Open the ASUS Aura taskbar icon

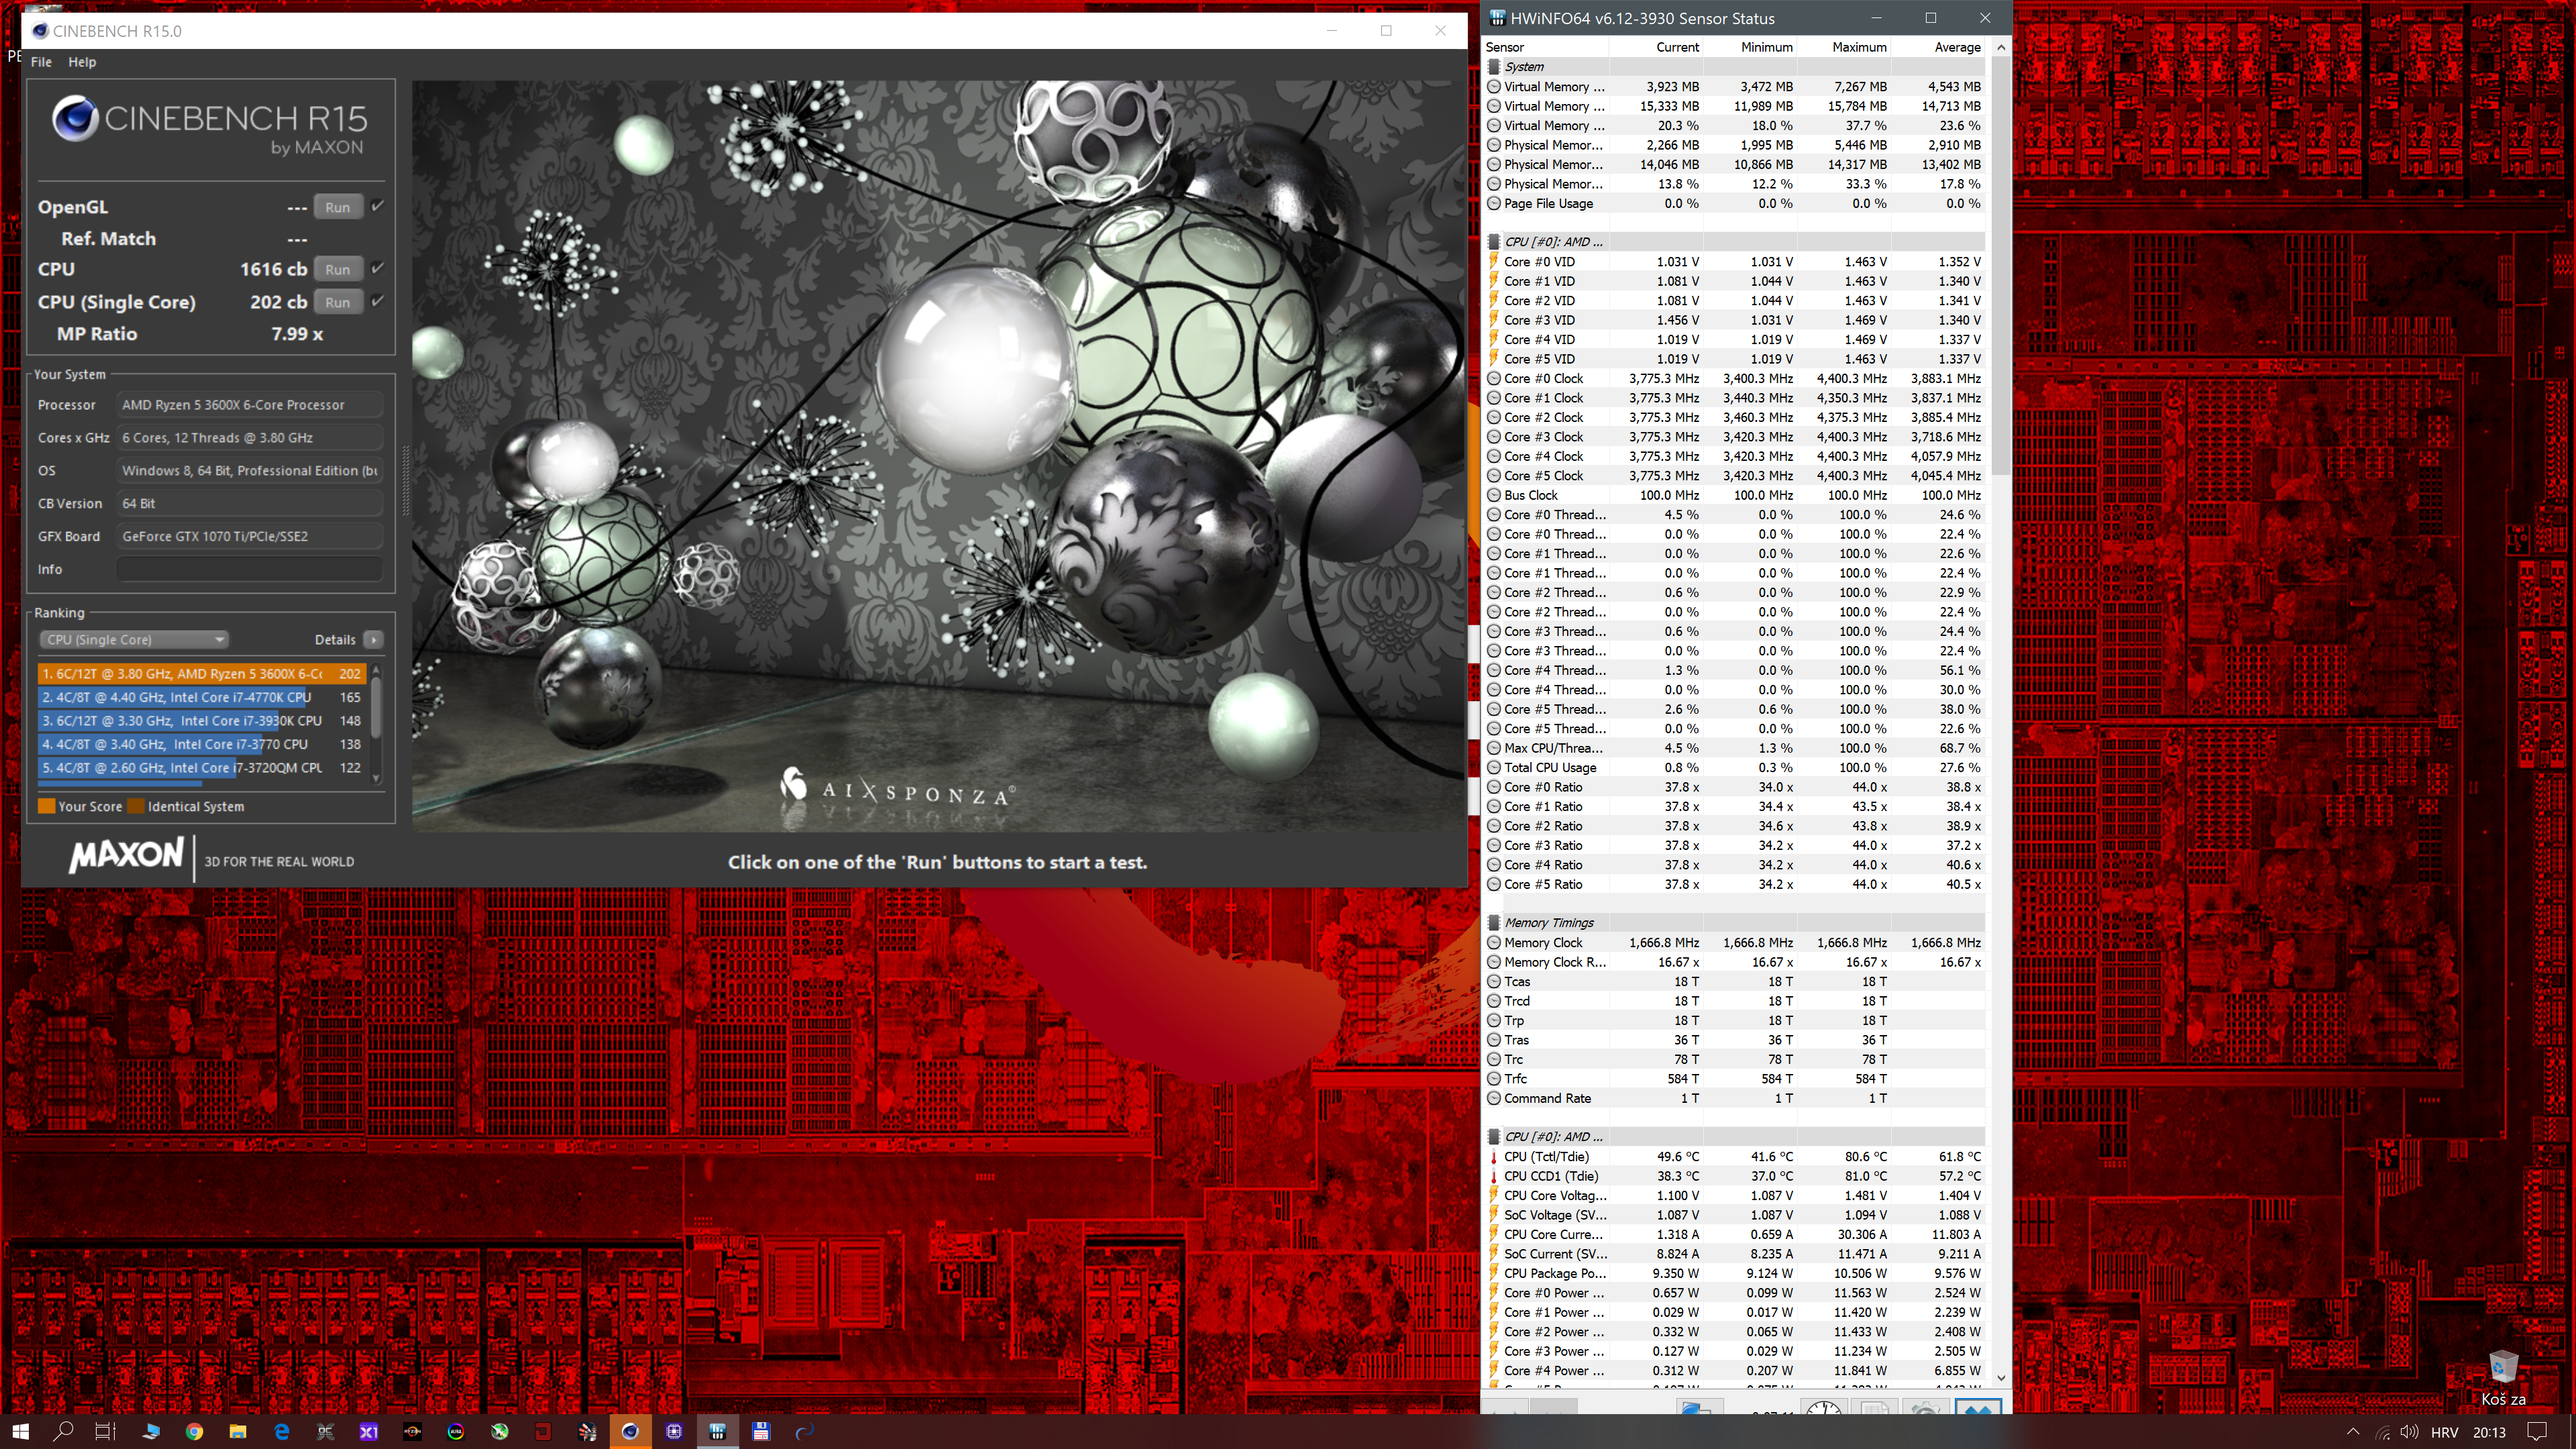coord(456,1432)
